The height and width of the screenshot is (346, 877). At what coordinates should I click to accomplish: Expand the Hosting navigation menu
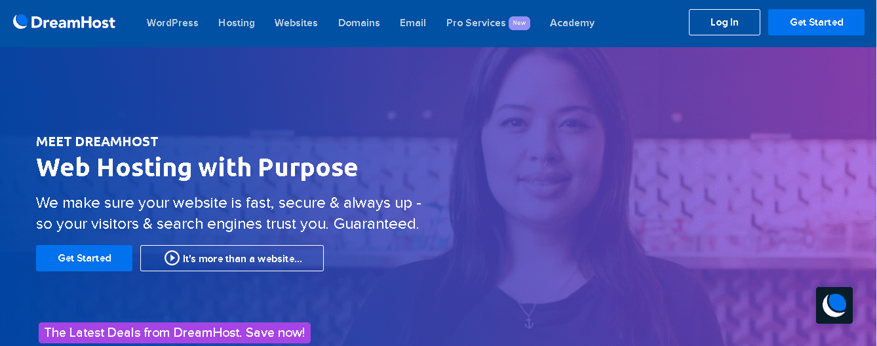click(237, 23)
